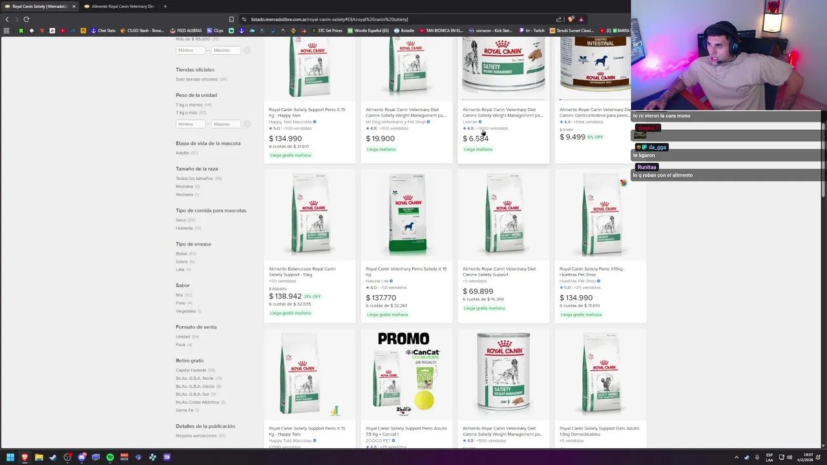The width and height of the screenshot is (827, 465).
Task: Click the ESP LAA language indicator
Action: 769,457
